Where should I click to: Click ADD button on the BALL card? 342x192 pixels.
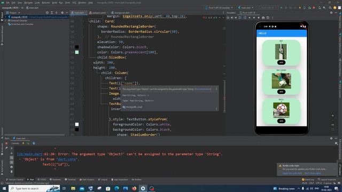point(281,121)
